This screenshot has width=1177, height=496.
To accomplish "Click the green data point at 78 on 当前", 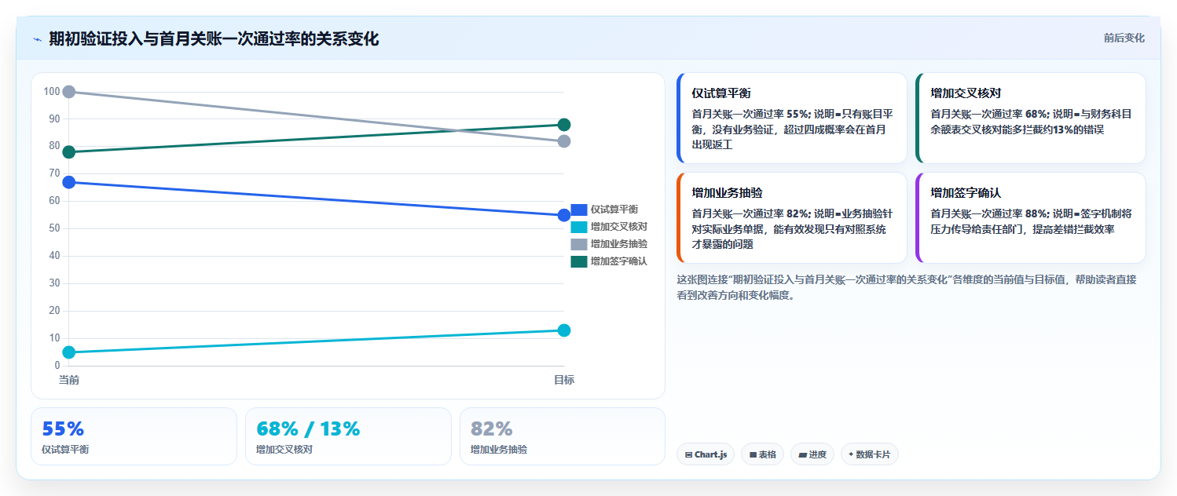I will [x=69, y=152].
